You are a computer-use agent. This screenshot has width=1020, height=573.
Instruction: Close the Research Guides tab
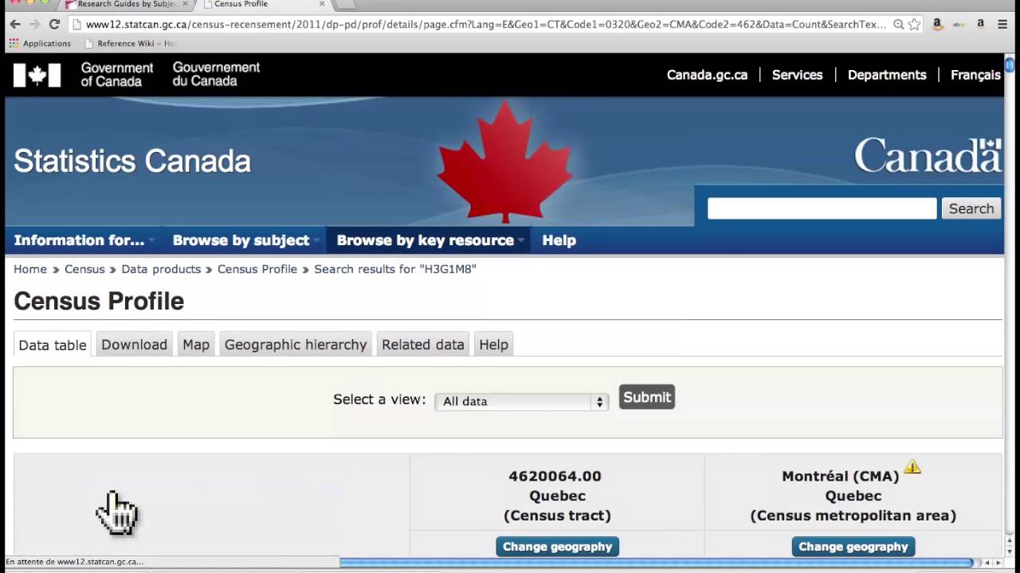(185, 4)
